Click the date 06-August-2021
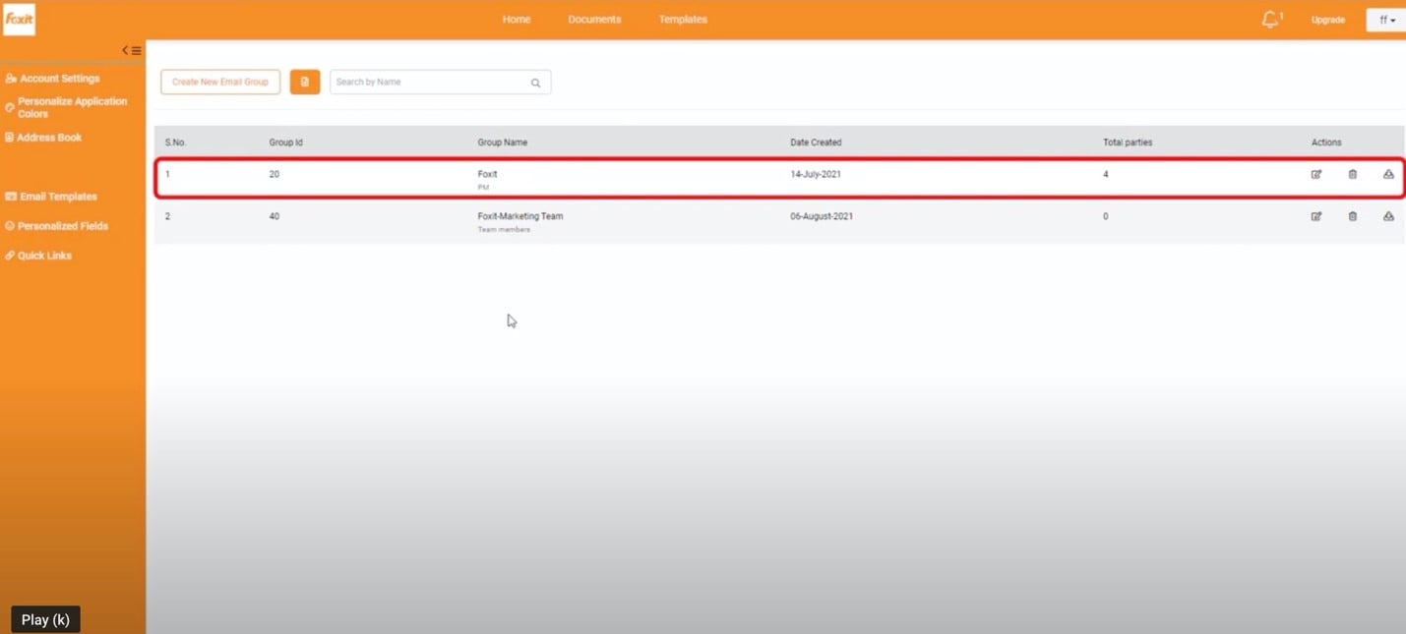Image resolution: width=1406 pixels, height=634 pixels. coord(822,216)
